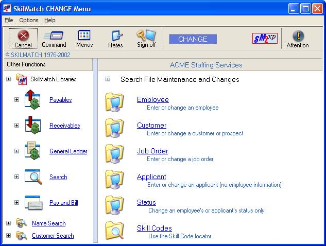
Task: Open the Pay and Bill link
Action: tap(64, 203)
